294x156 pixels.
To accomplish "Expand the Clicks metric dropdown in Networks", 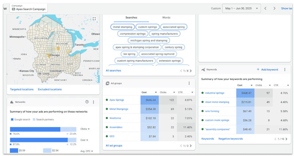I will [85, 129].
